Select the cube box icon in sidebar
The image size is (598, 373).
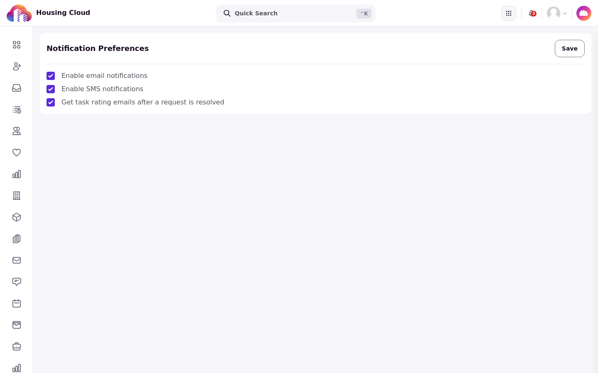coord(17,217)
